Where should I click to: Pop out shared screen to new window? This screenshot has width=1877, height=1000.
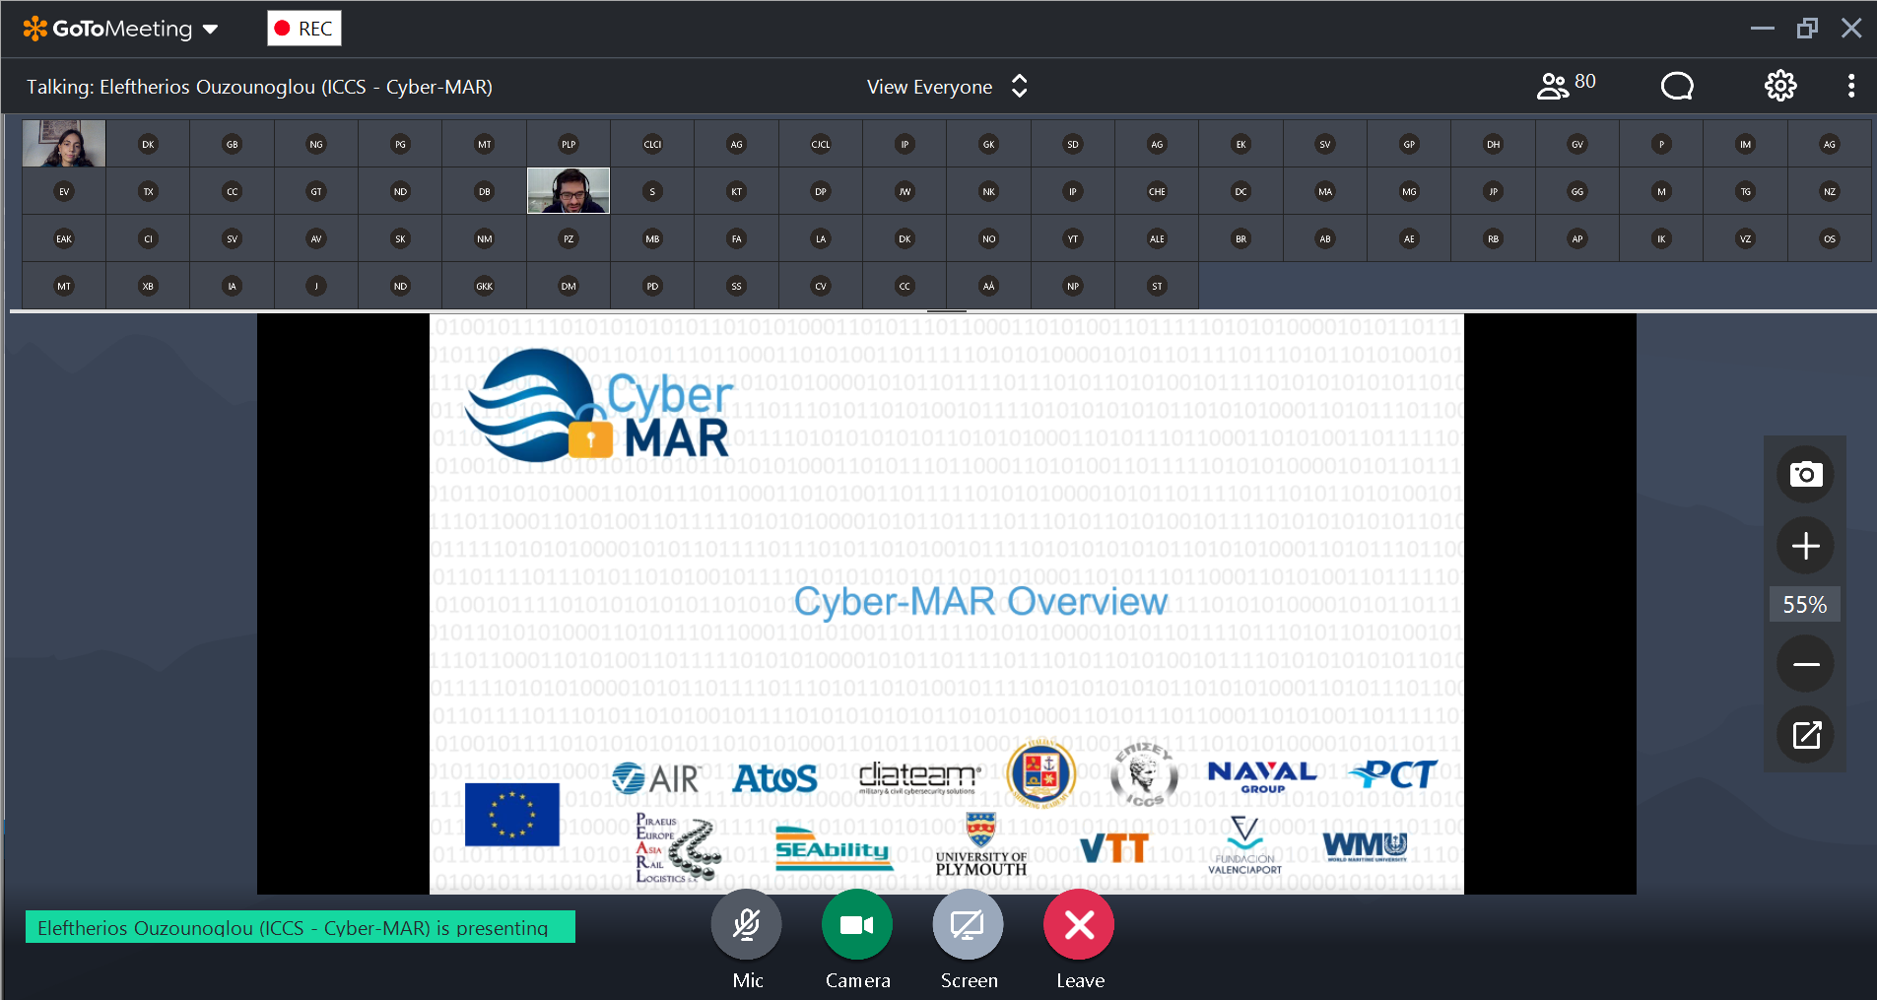tap(1805, 735)
